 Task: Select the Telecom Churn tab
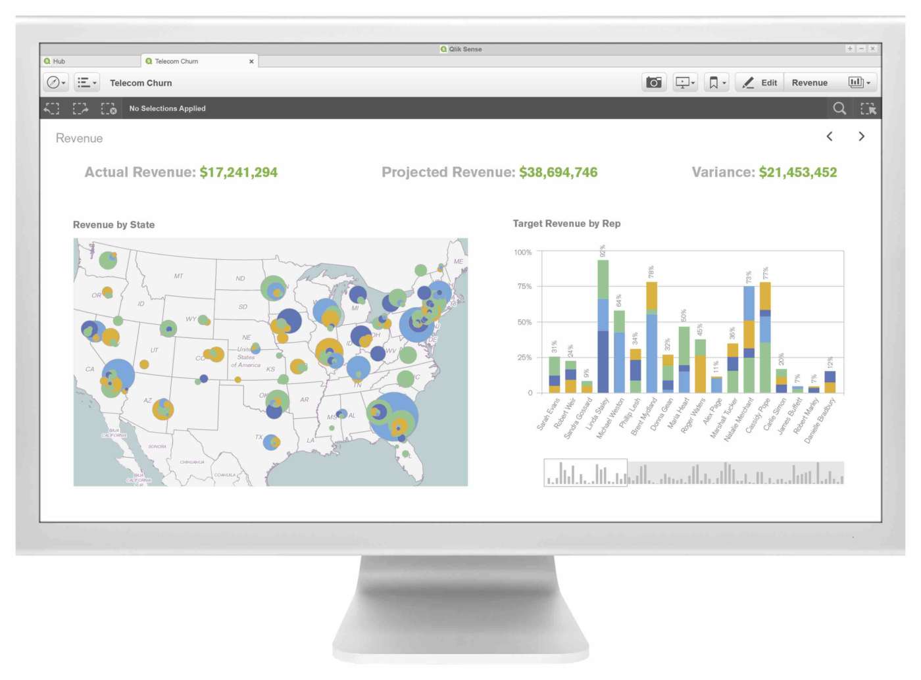pos(200,61)
